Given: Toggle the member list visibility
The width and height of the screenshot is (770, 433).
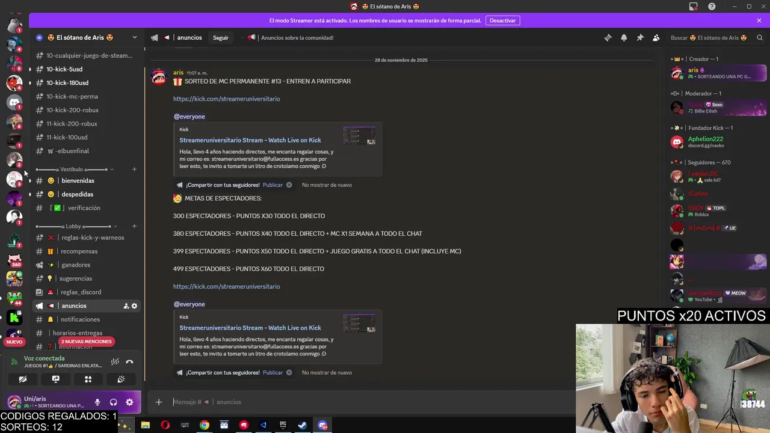Looking at the screenshot, I should point(656,37).
